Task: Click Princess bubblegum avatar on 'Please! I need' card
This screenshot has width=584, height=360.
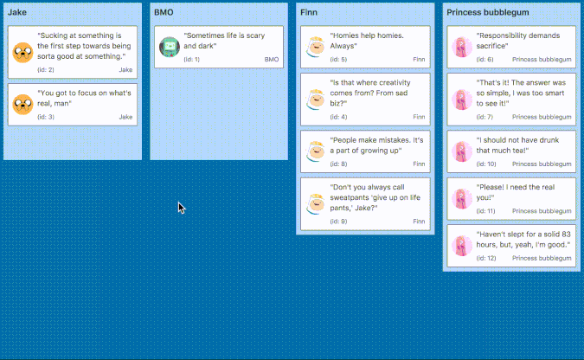Action: [x=462, y=199]
